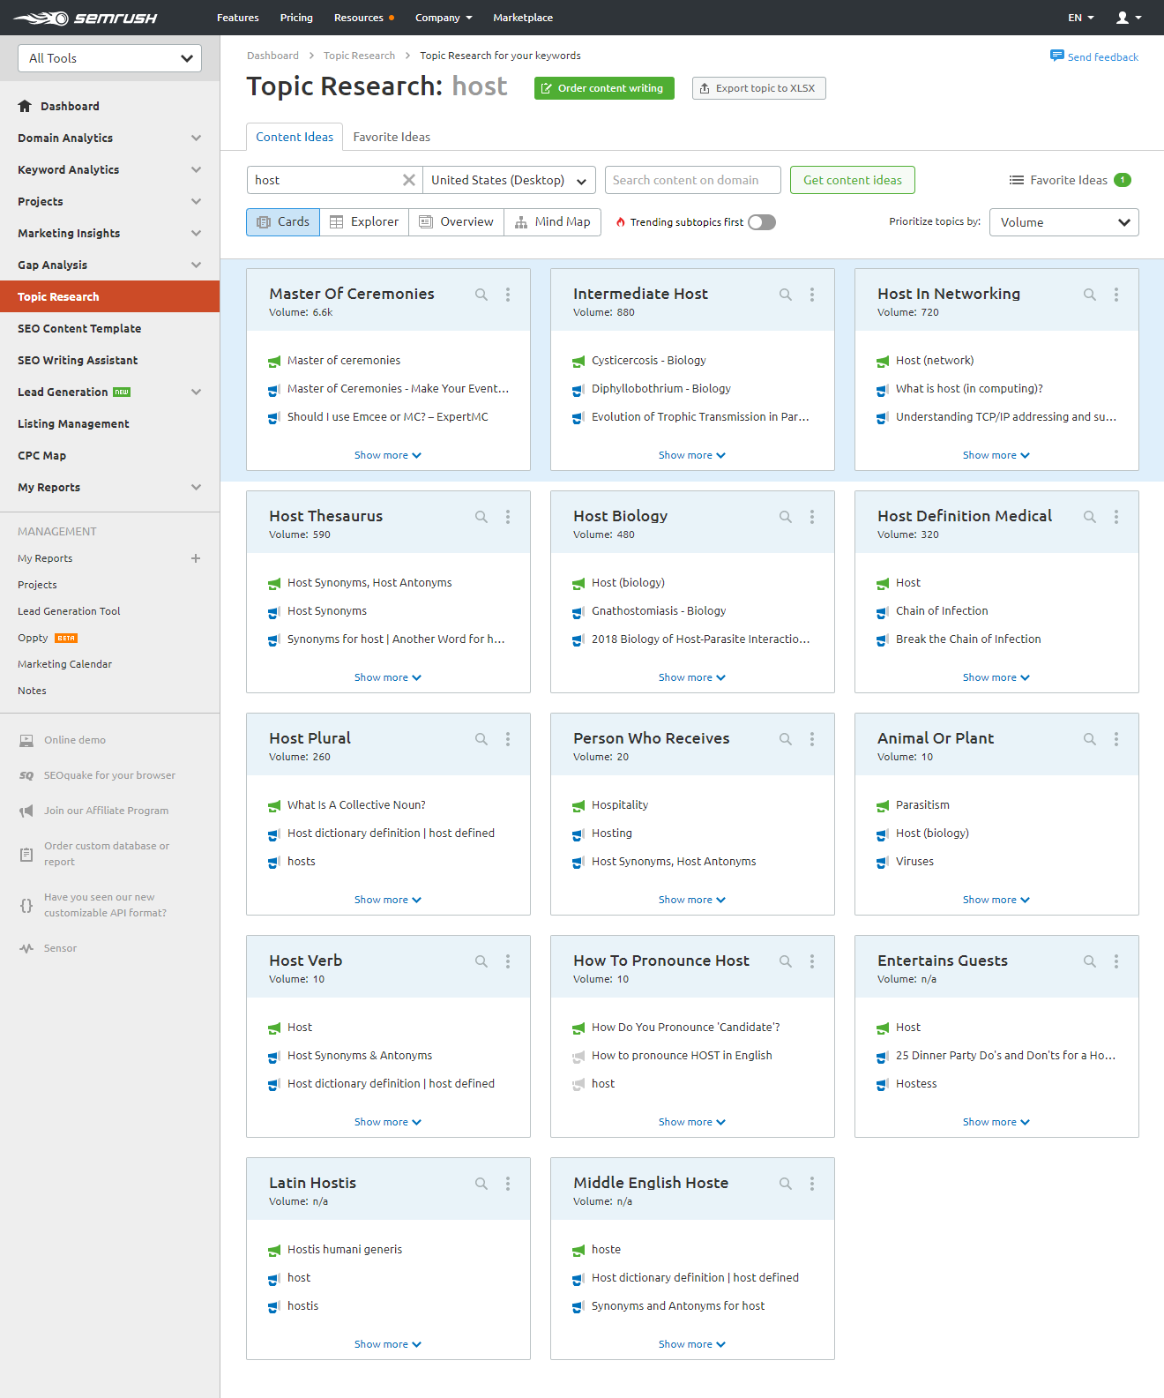Switch to Mind Map view
This screenshot has height=1398, width=1164.
coord(553,222)
